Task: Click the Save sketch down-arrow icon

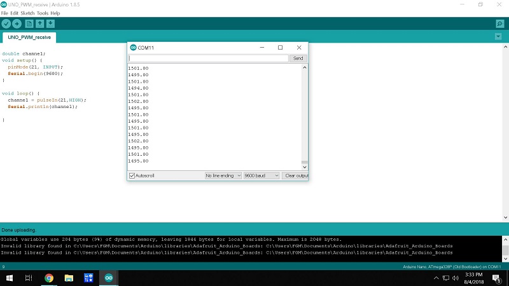Action: 50,24
